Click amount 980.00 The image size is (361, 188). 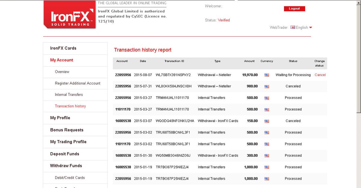252,86
